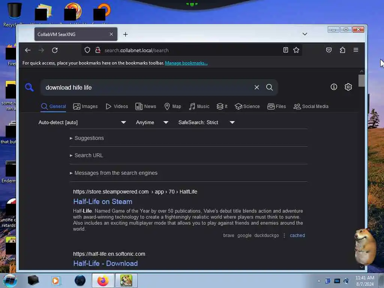Open the about info icon

[334, 87]
